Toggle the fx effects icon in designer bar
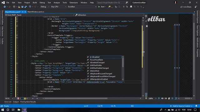Image resolution: width=200 pixels, height=112 pixels. click(159, 98)
